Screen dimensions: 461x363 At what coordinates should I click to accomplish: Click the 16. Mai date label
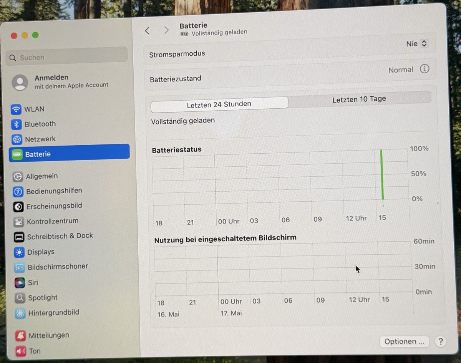click(x=168, y=314)
